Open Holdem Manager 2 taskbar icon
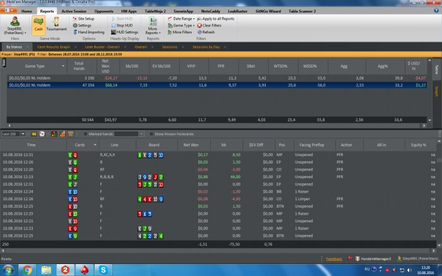The width and height of the screenshot is (442, 276). pos(65,270)
